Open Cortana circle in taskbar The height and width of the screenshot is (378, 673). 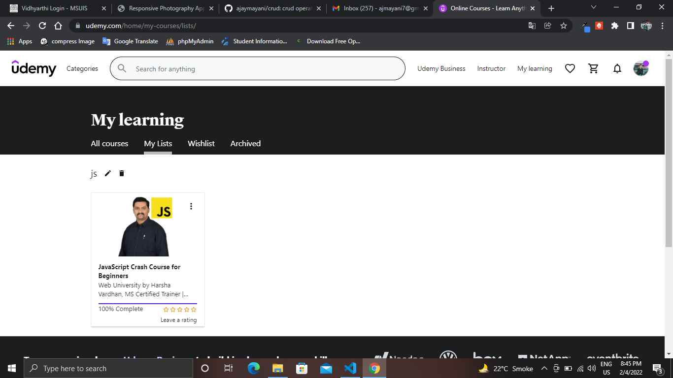point(205,368)
